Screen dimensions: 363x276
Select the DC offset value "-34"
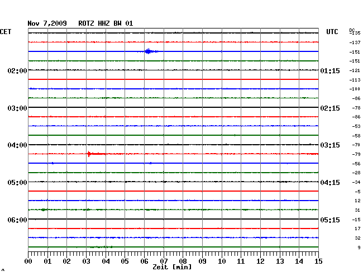(356, 182)
